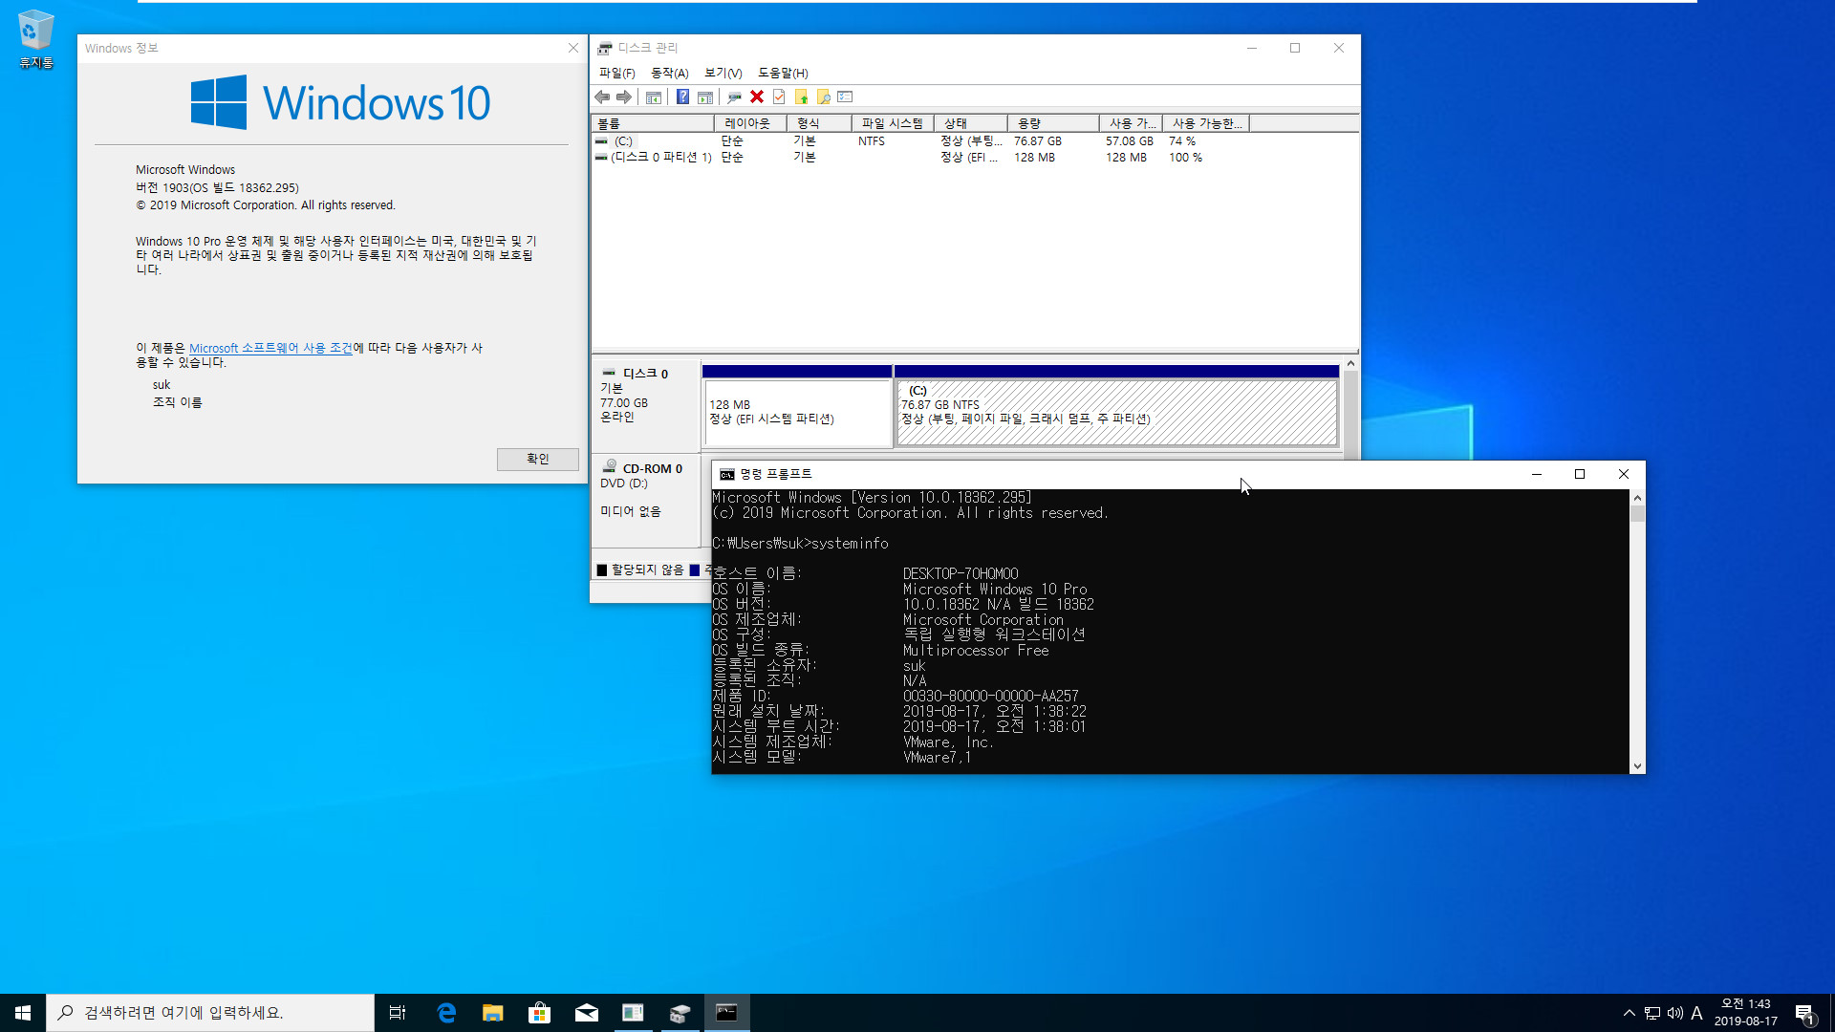Sort by 용량 column header
Viewport: 1835px width, 1032px height.
[x=1053, y=123]
